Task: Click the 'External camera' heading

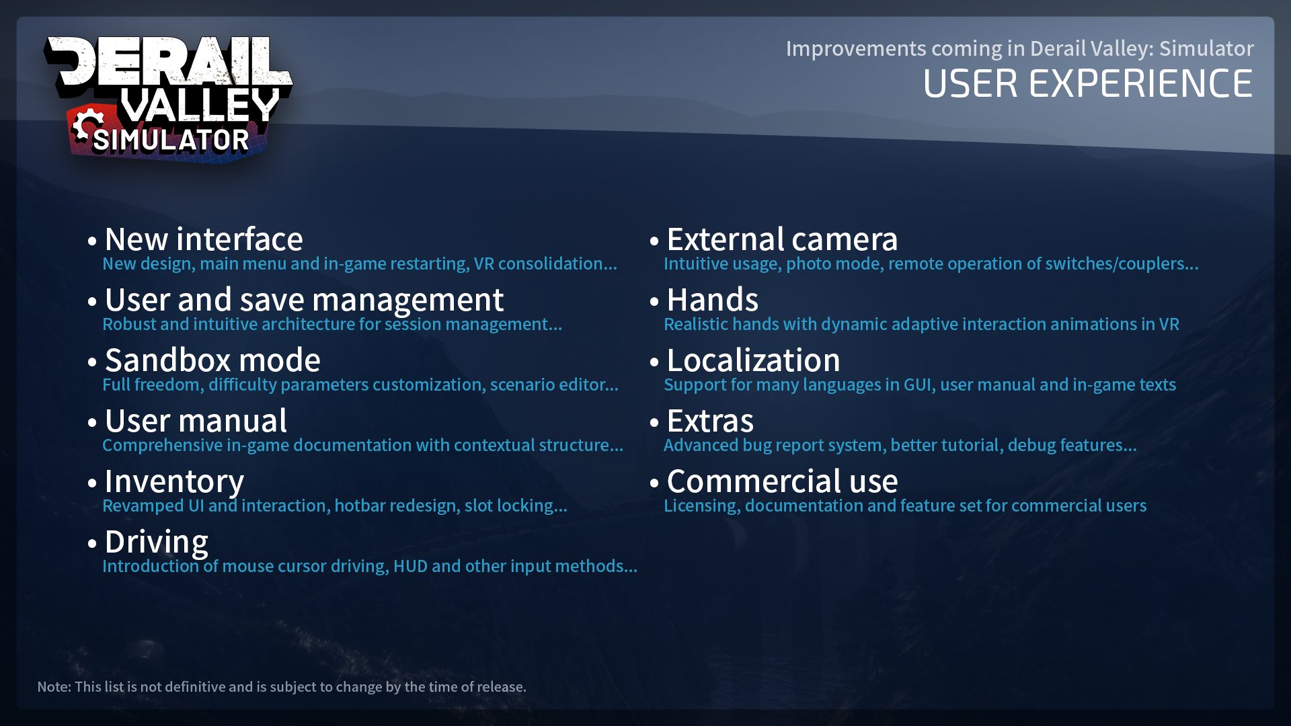Action: (782, 239)
